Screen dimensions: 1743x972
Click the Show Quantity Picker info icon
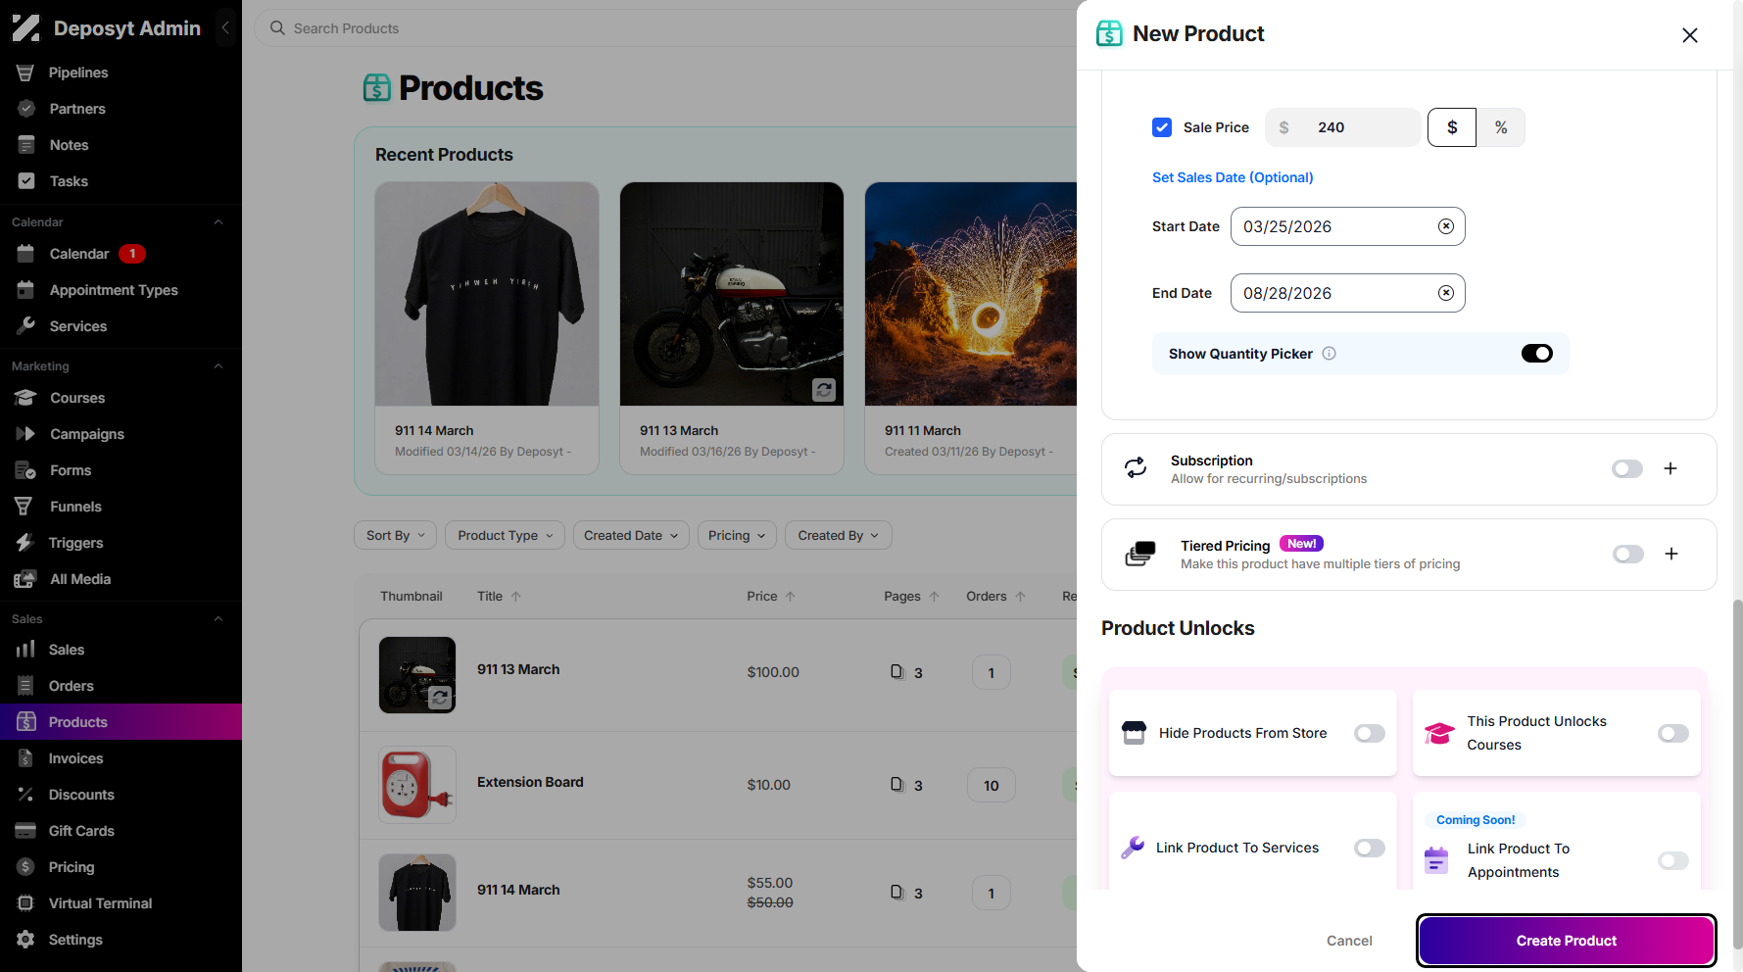tap(1330, 354)
